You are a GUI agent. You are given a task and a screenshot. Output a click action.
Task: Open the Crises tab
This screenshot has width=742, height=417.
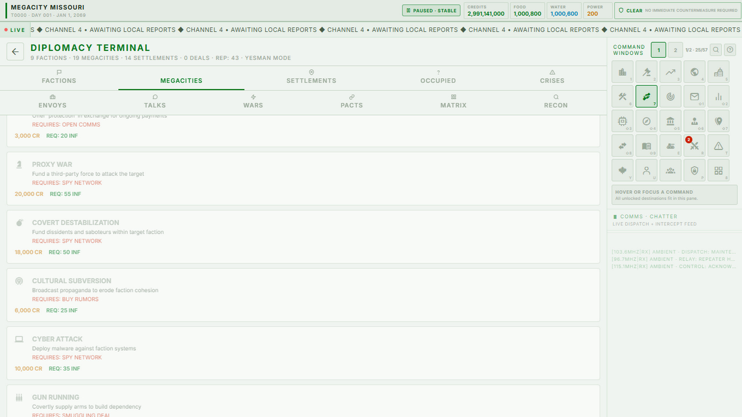click(x=552, y=77)
